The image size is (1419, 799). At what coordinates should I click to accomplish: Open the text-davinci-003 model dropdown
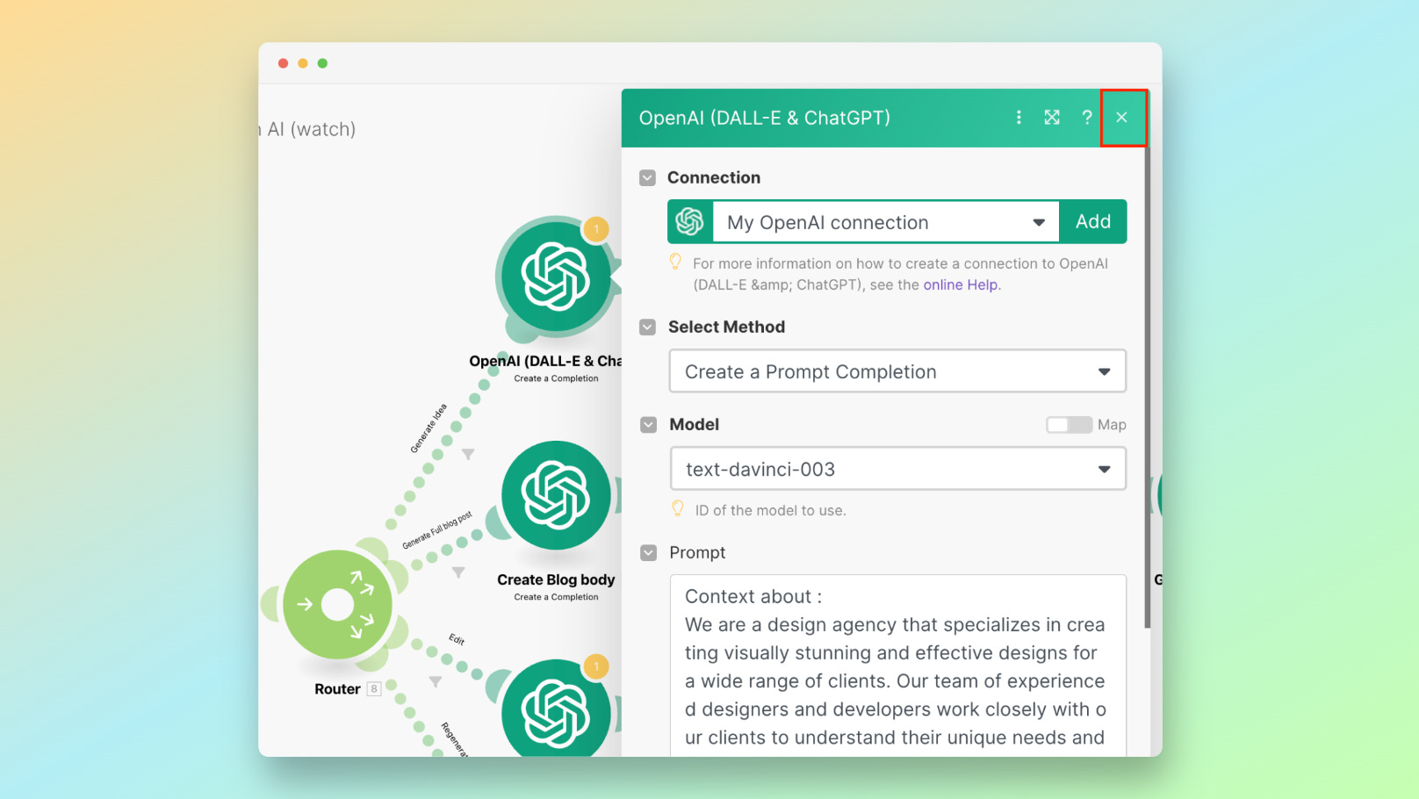(x=897, y=469)
